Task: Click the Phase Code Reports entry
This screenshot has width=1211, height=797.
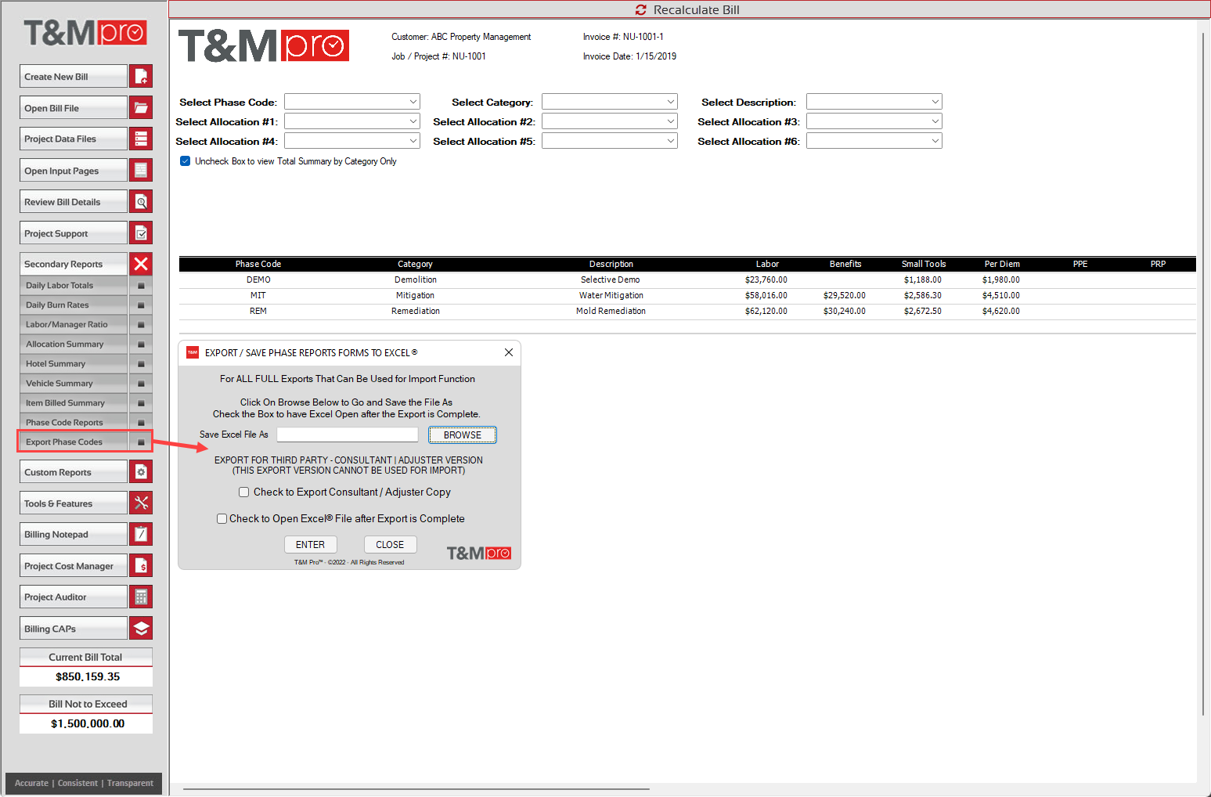Action: click(74, 423)
